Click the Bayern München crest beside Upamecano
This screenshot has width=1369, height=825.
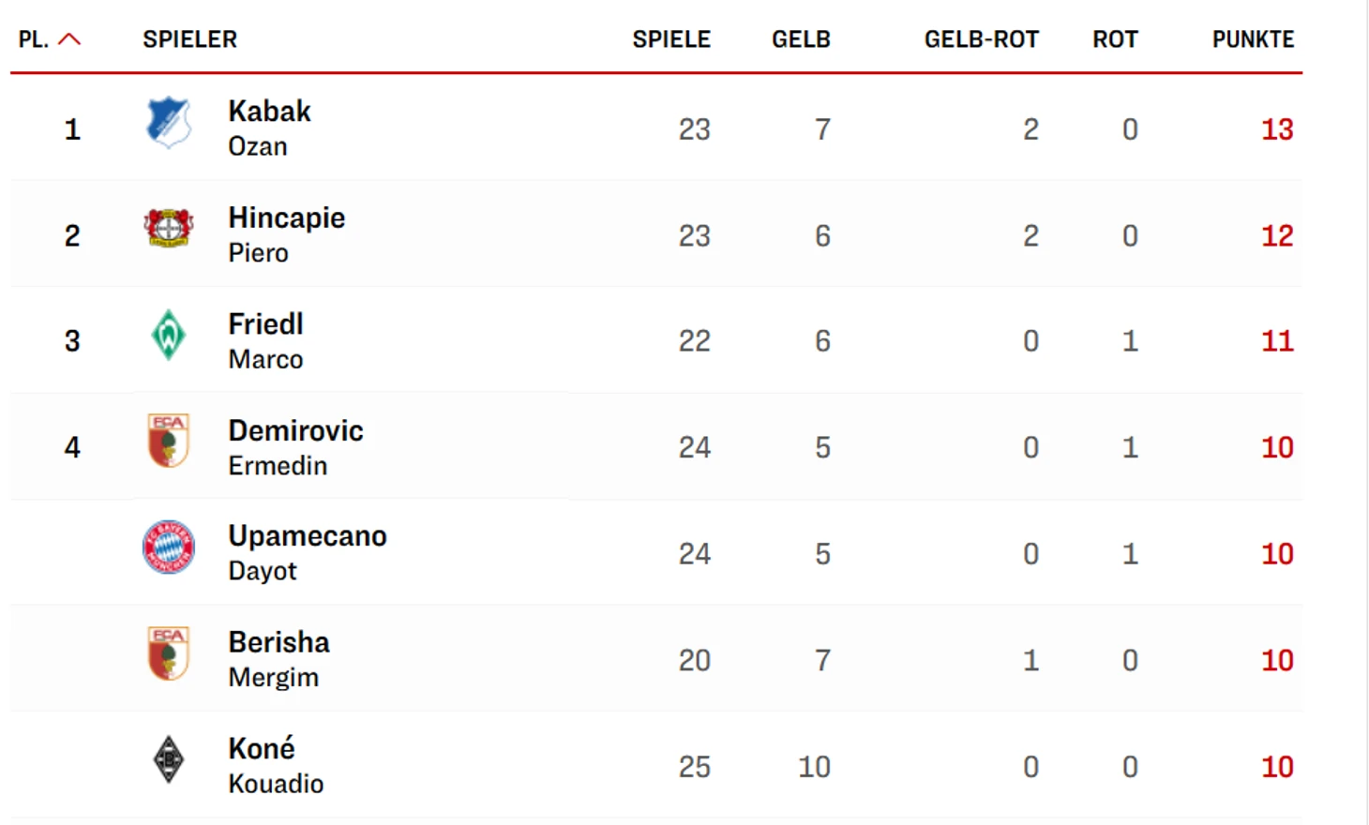click(169, 547)
